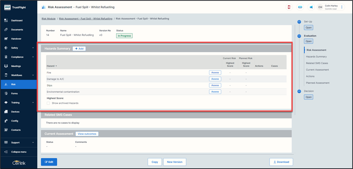Open the three-dot user menu
The image size is (353, 169).
(x=342, y=7)
